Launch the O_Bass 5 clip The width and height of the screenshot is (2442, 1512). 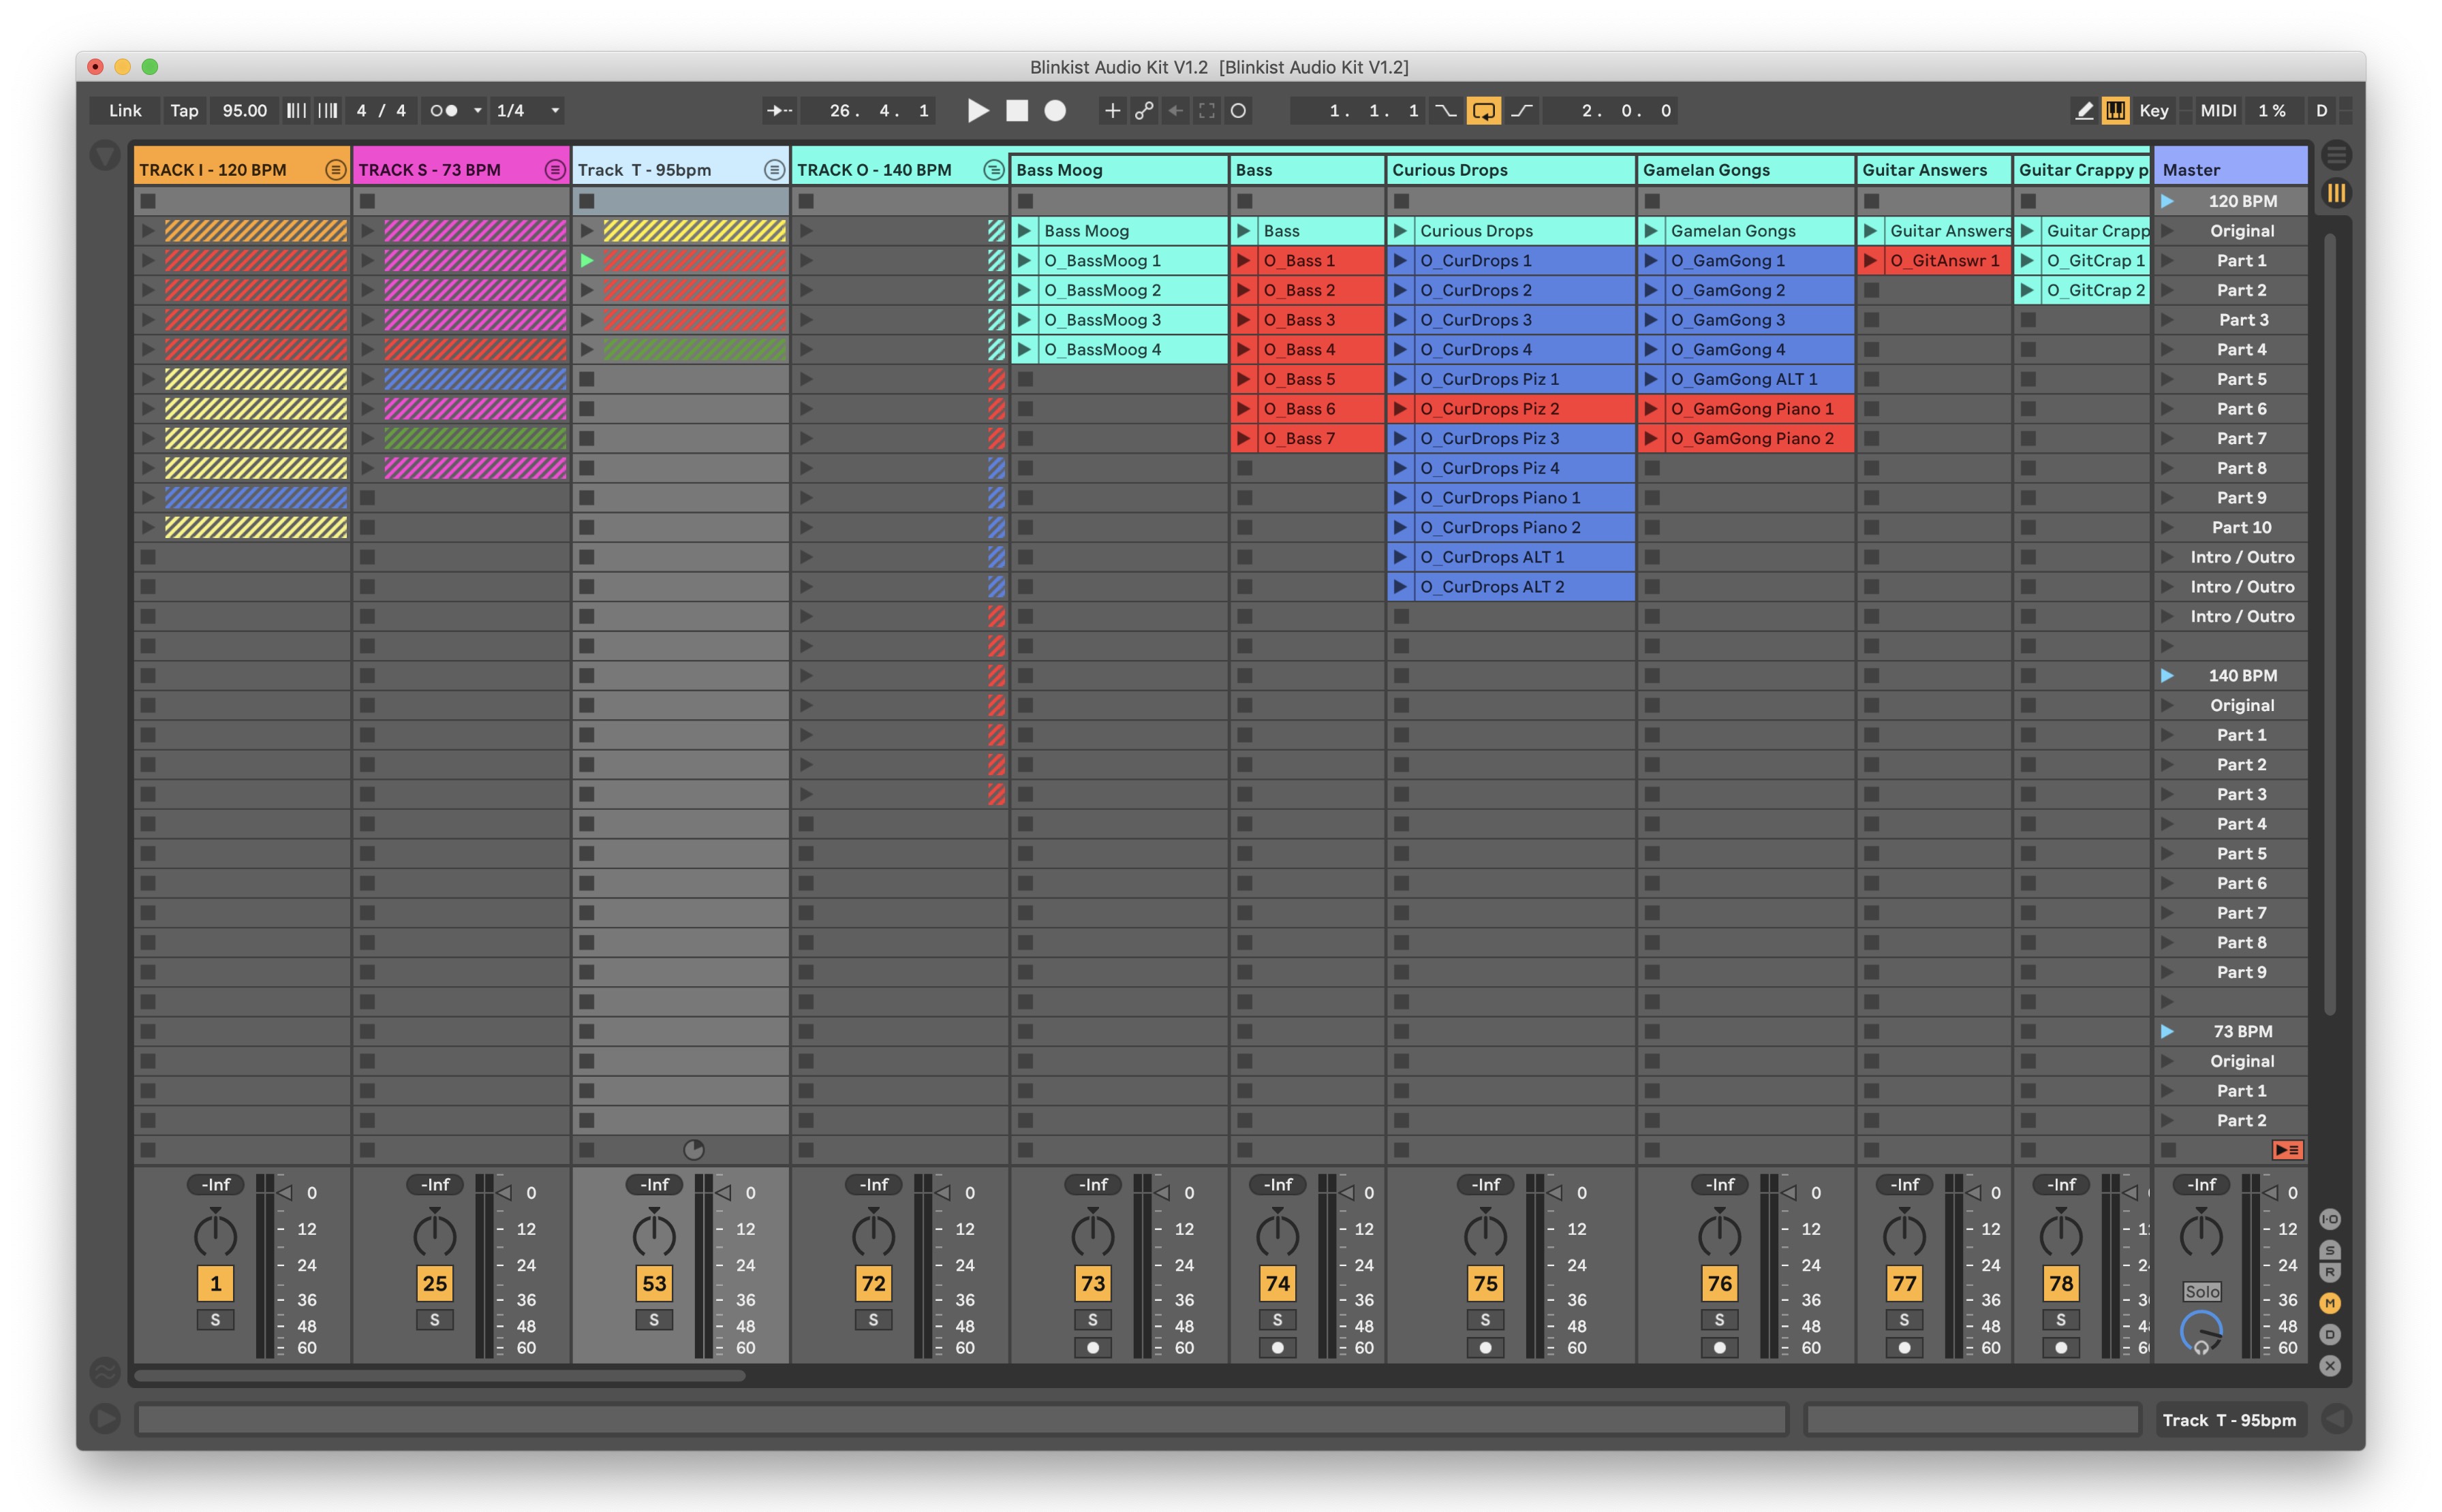(1243, 379)
